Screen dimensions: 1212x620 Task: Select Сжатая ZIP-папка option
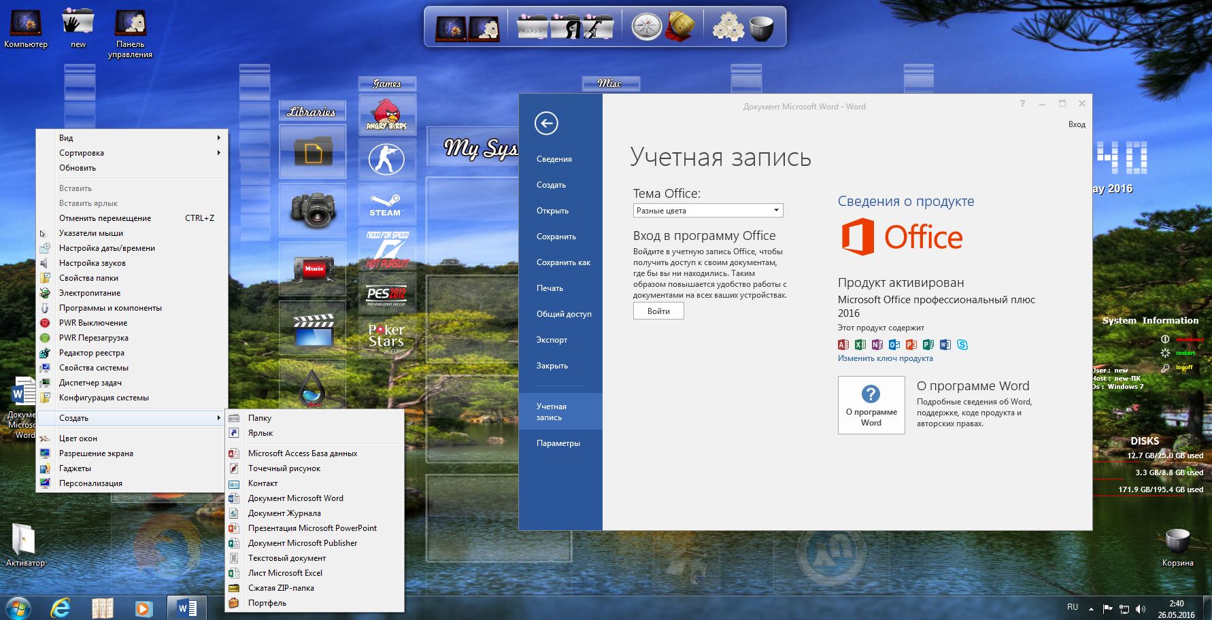pos(315,588)
